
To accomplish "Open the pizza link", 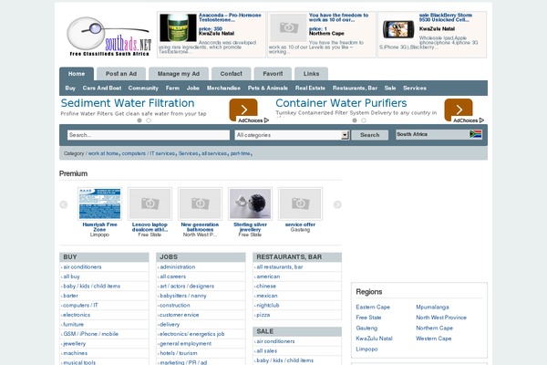I will (x=263, y=315).
